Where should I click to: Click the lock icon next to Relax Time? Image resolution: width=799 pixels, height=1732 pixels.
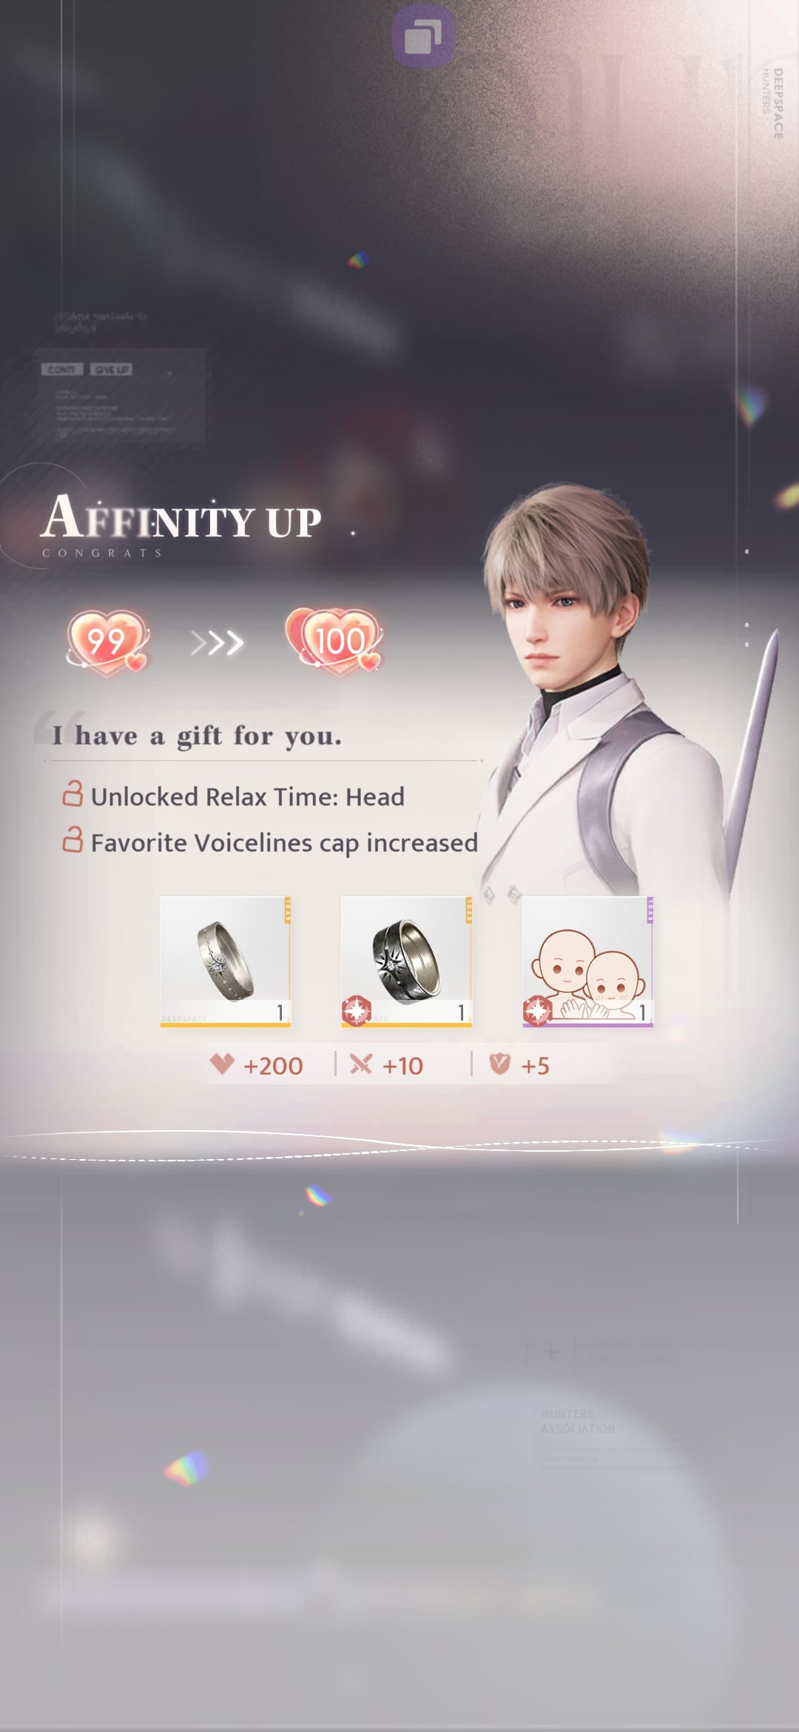pyautogui.click(x=73, y=793)
